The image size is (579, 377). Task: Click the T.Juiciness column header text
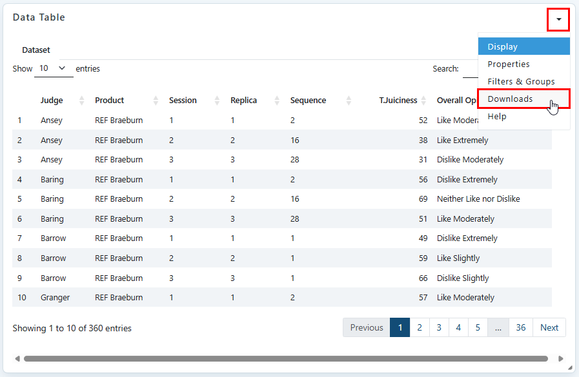(398, 101)
